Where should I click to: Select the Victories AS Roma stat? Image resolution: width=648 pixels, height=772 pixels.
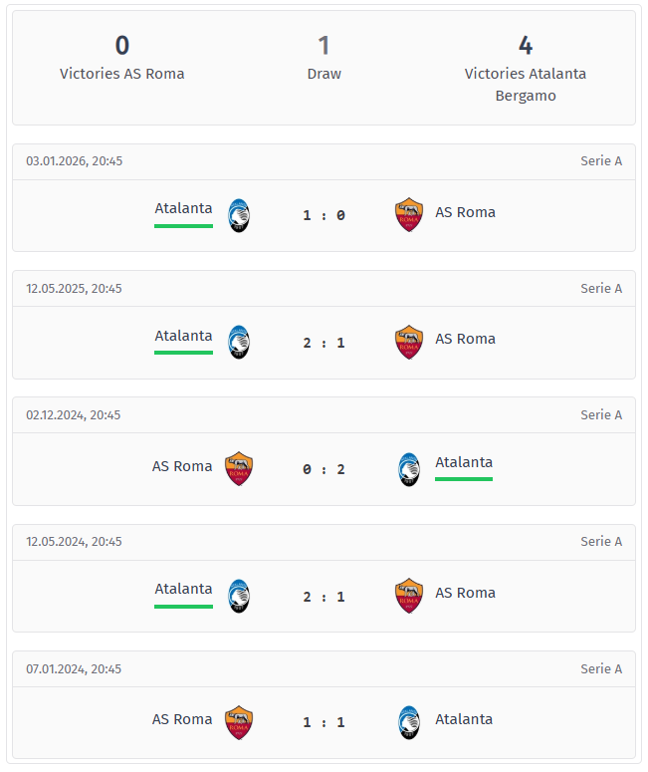coord(121,58)
